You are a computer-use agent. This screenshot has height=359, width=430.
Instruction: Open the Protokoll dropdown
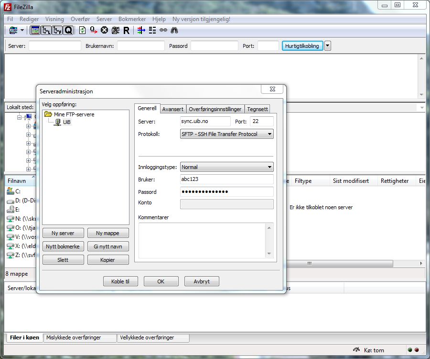point(226,134)
